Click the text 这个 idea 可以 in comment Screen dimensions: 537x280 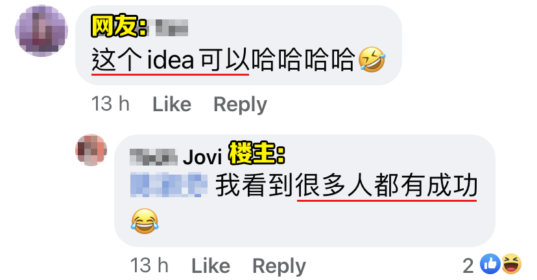[170, 59]
